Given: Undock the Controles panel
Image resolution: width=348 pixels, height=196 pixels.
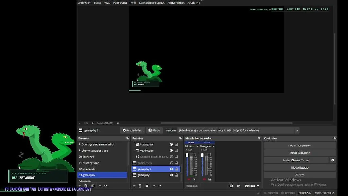Looking at the screenshot, I should (x=335, y=138).
